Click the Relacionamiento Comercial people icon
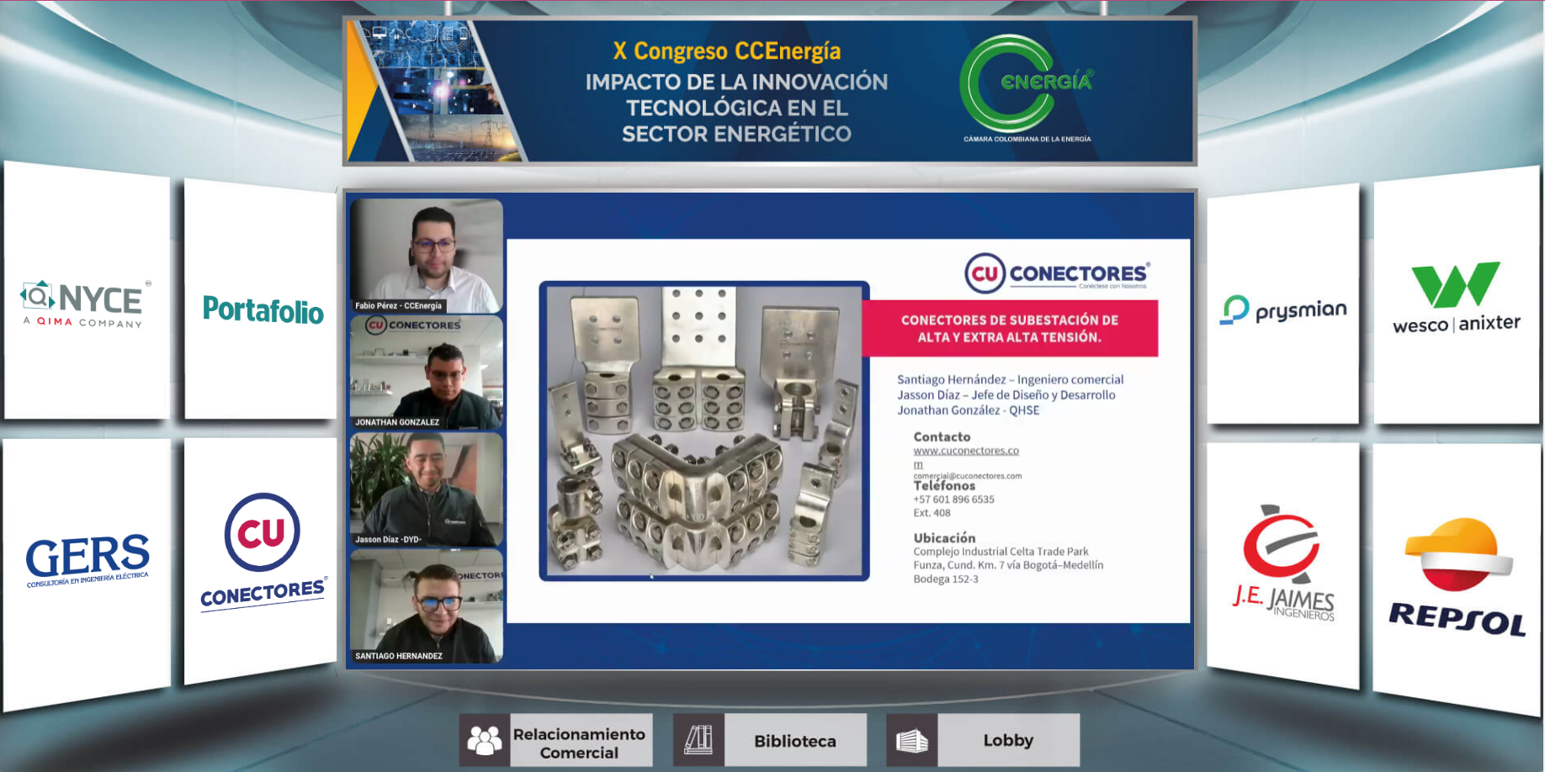This screenshot has width=1545, height=772. click(x=484, y=740)
